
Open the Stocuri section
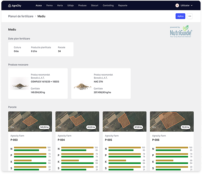pos(94,5)
